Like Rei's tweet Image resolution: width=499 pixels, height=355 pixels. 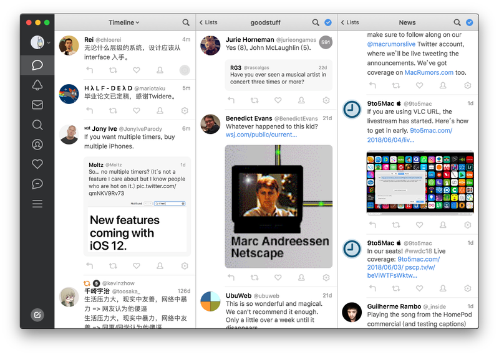click(137, 70)
